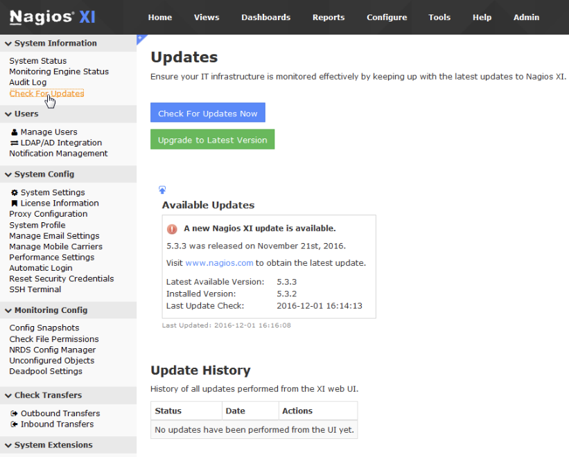Follow the www.nagios.com link
This screenshot has height=457, width=569.
(x=219, y=263)
